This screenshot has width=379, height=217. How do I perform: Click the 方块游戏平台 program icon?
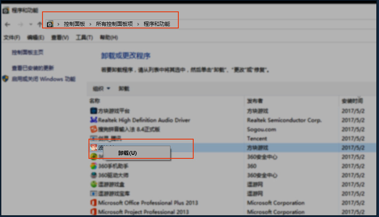coord(93,111)
